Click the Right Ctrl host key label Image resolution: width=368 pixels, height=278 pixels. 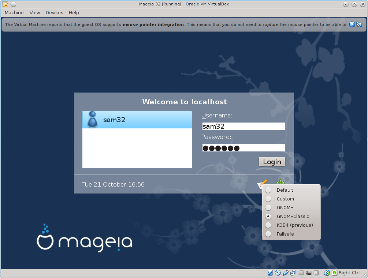349,273
